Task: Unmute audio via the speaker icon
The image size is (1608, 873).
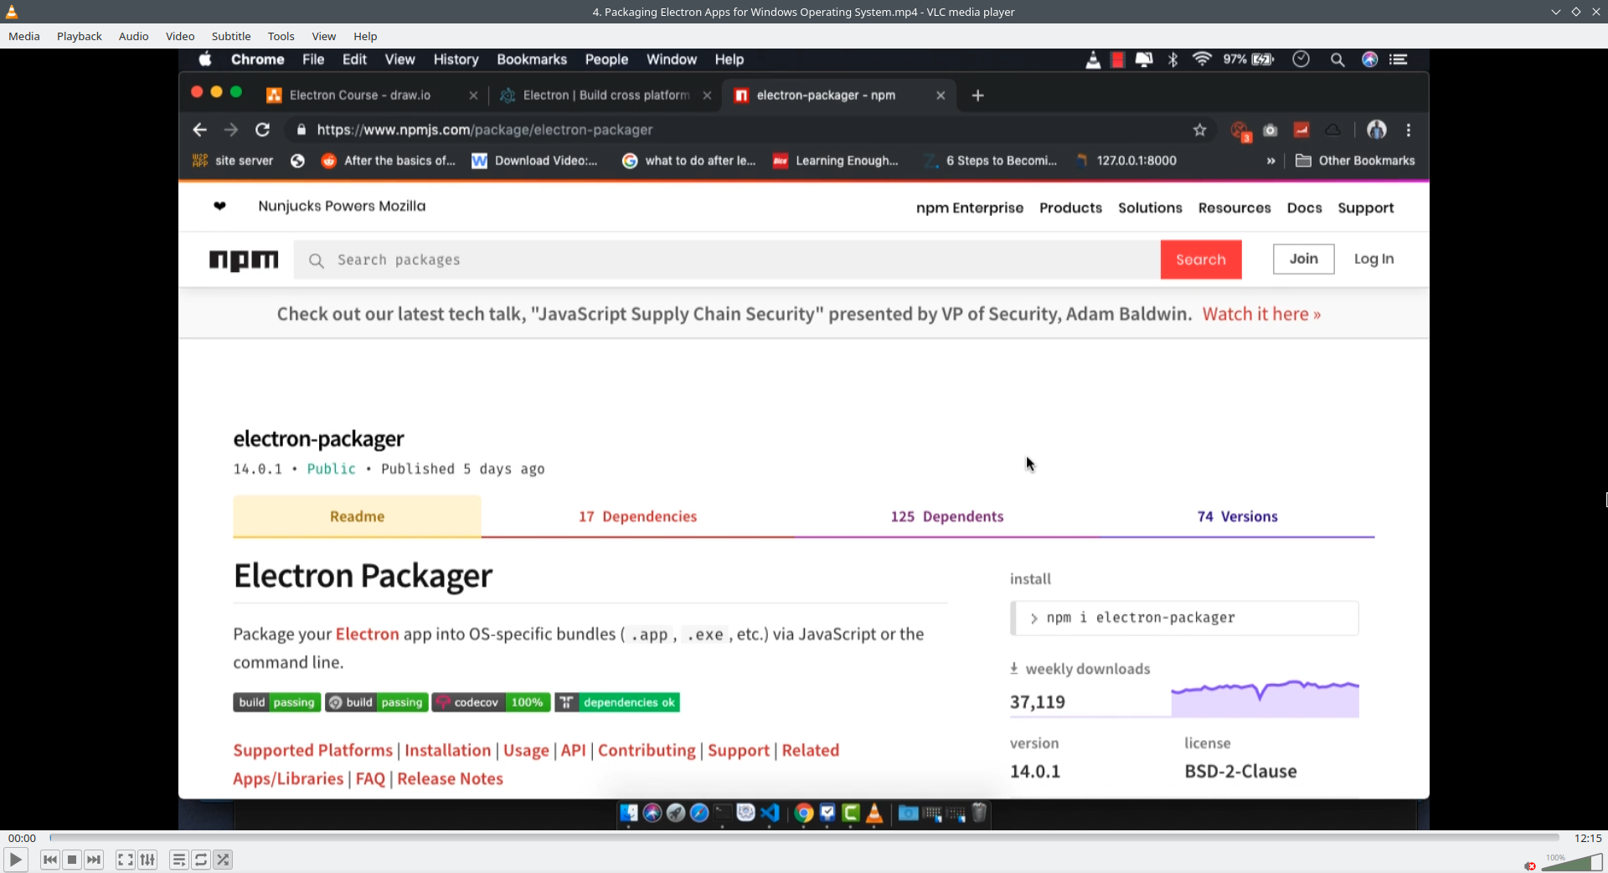Action: 1530,865
